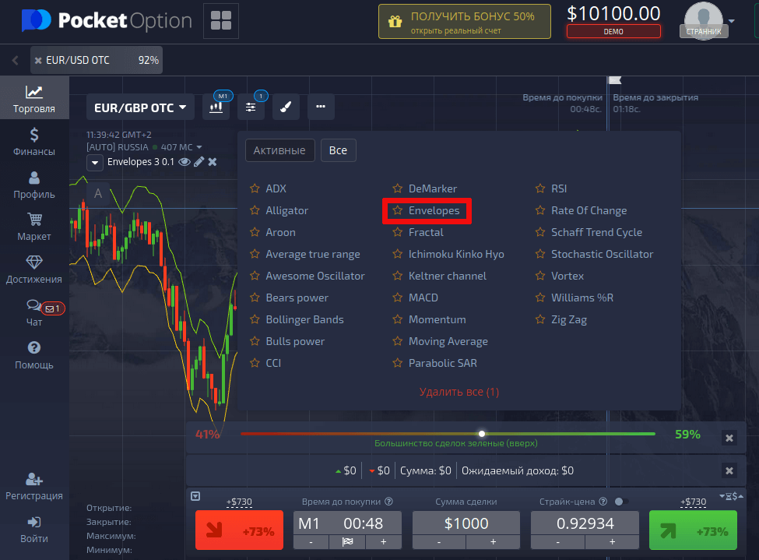759x560 pixels.
Task: Edit Envelopes indicator with pencil icon
Action: [199, 162]
